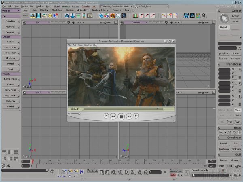Toggle Snap ON button
This screenshot has width=243, height=182.
(x=220, y=133)
